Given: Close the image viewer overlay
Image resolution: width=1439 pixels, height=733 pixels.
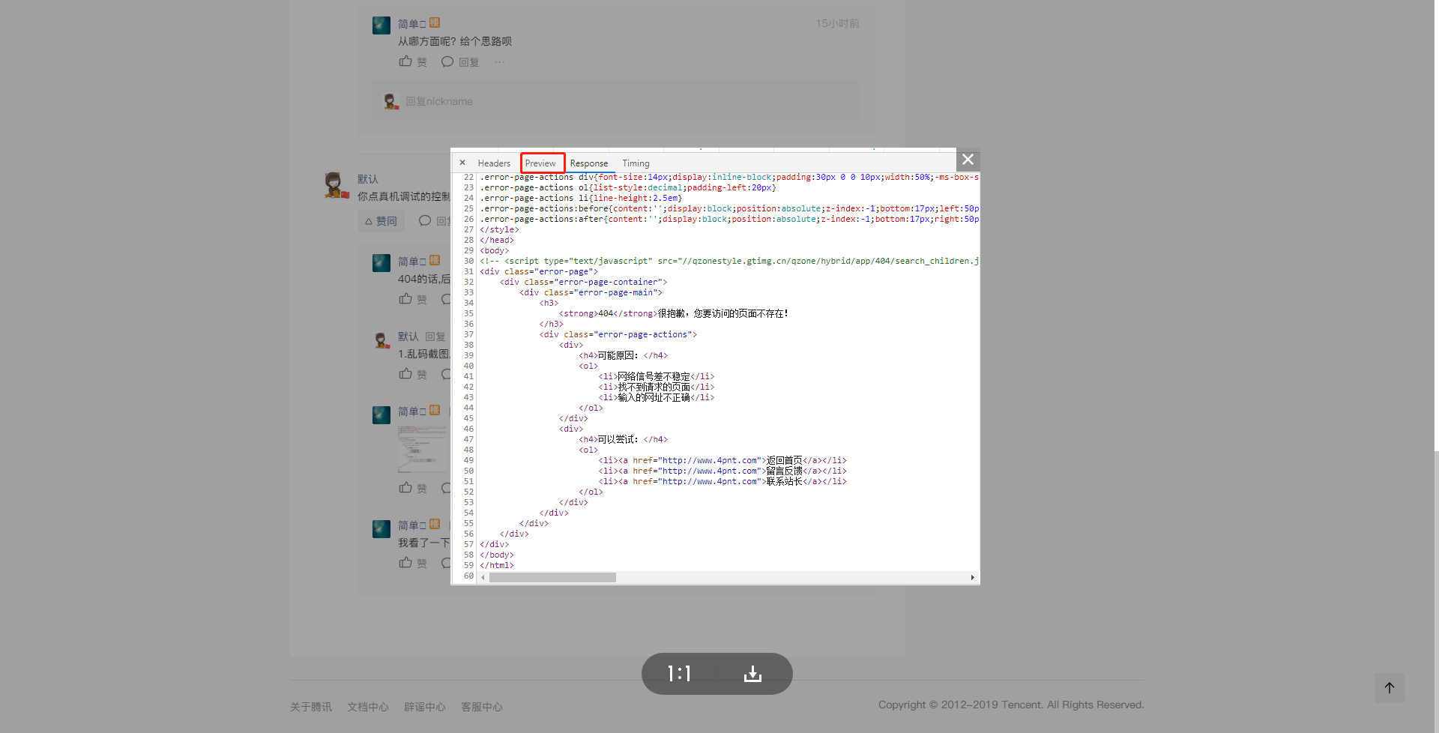Looking at the screenshot, I should (x=968, y=160).
